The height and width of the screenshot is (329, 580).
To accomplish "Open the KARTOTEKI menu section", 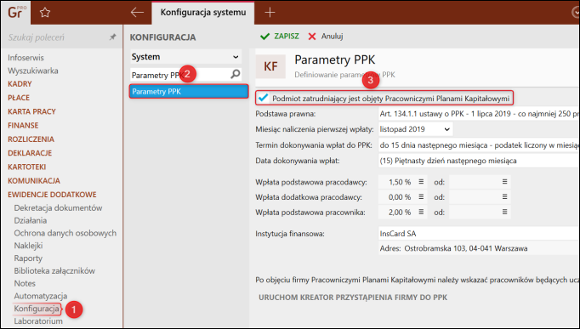I will coord(26,167).
